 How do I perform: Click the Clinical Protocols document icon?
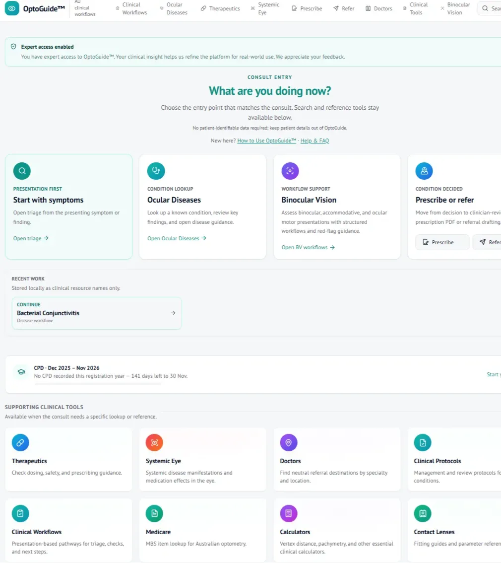423,442
